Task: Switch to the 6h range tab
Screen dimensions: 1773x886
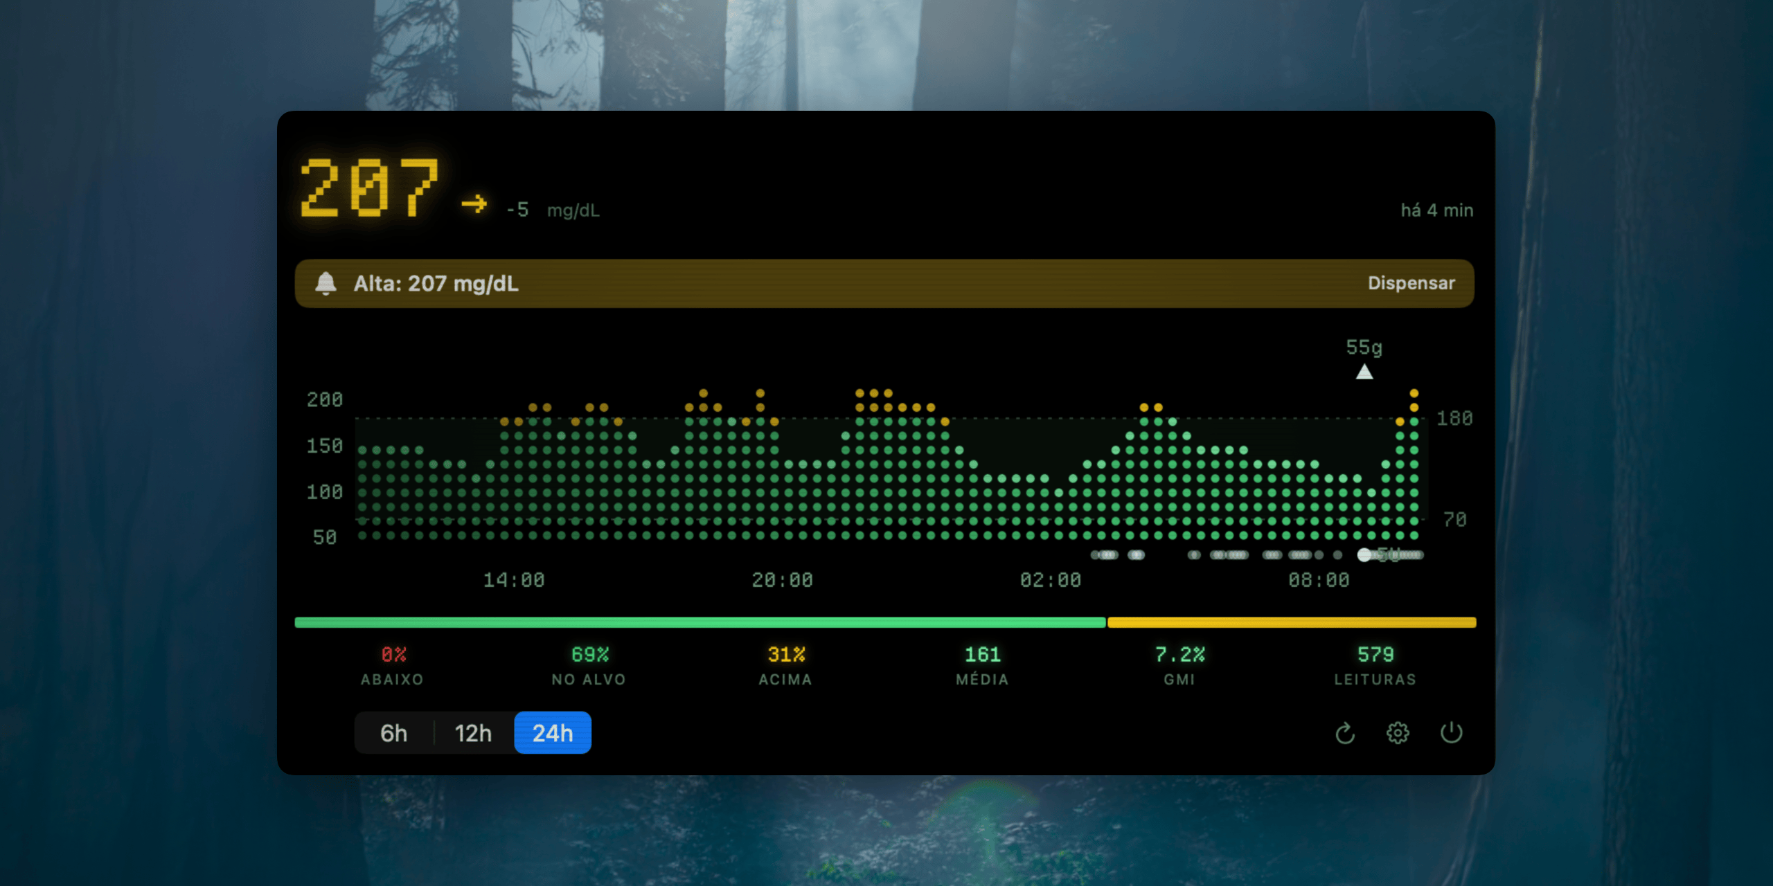Action: [394, 733]
